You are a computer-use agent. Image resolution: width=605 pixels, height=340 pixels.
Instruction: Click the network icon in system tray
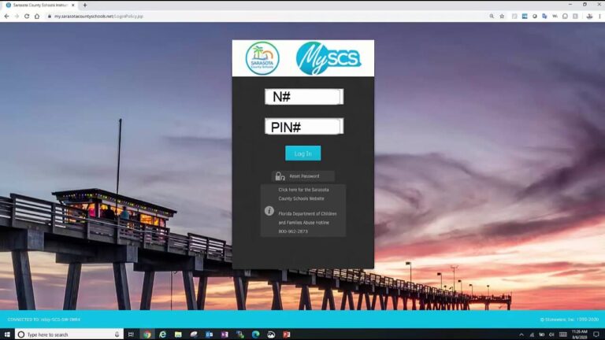coord(532,334)
